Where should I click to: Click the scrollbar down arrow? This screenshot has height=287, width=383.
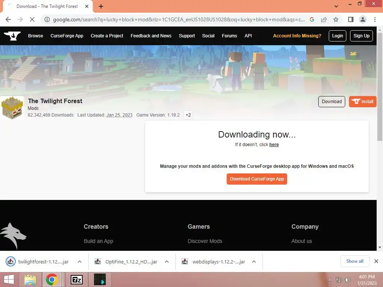pos(380,247)
